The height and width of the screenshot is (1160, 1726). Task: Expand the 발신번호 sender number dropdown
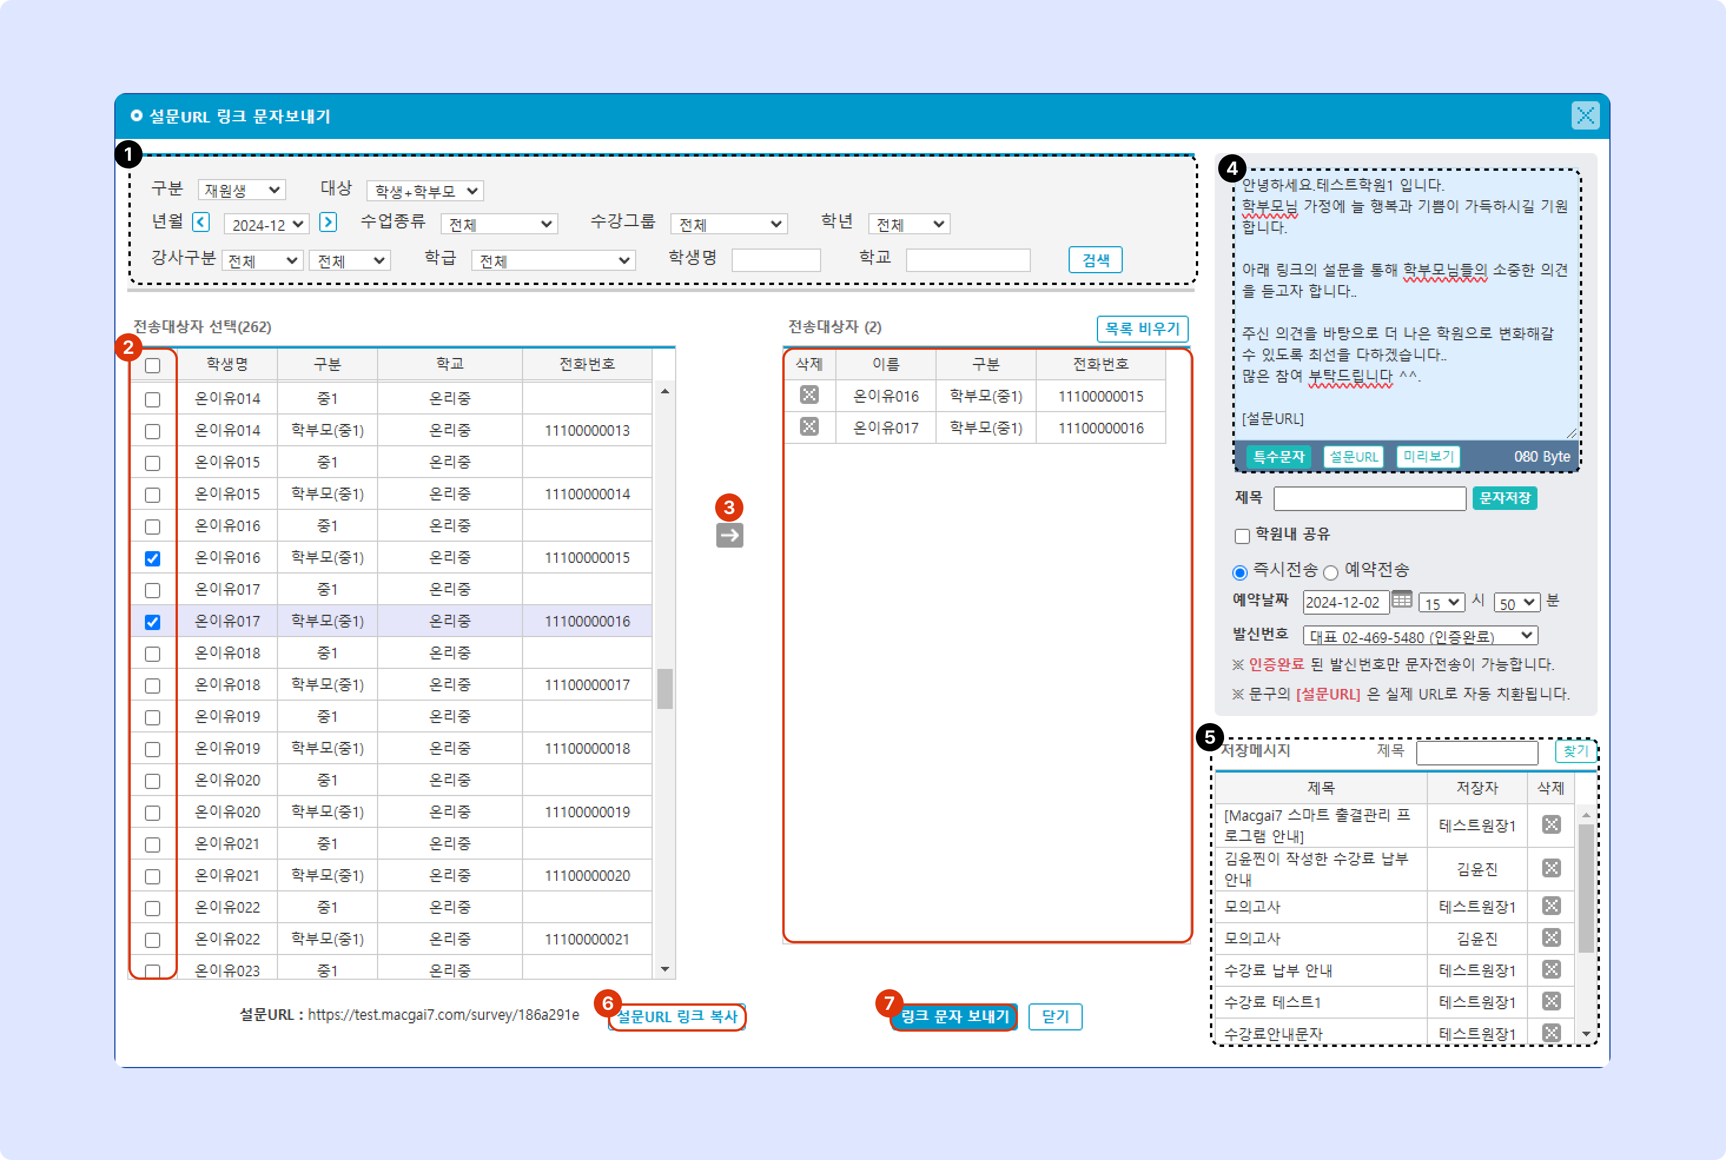pos(1420,636)
